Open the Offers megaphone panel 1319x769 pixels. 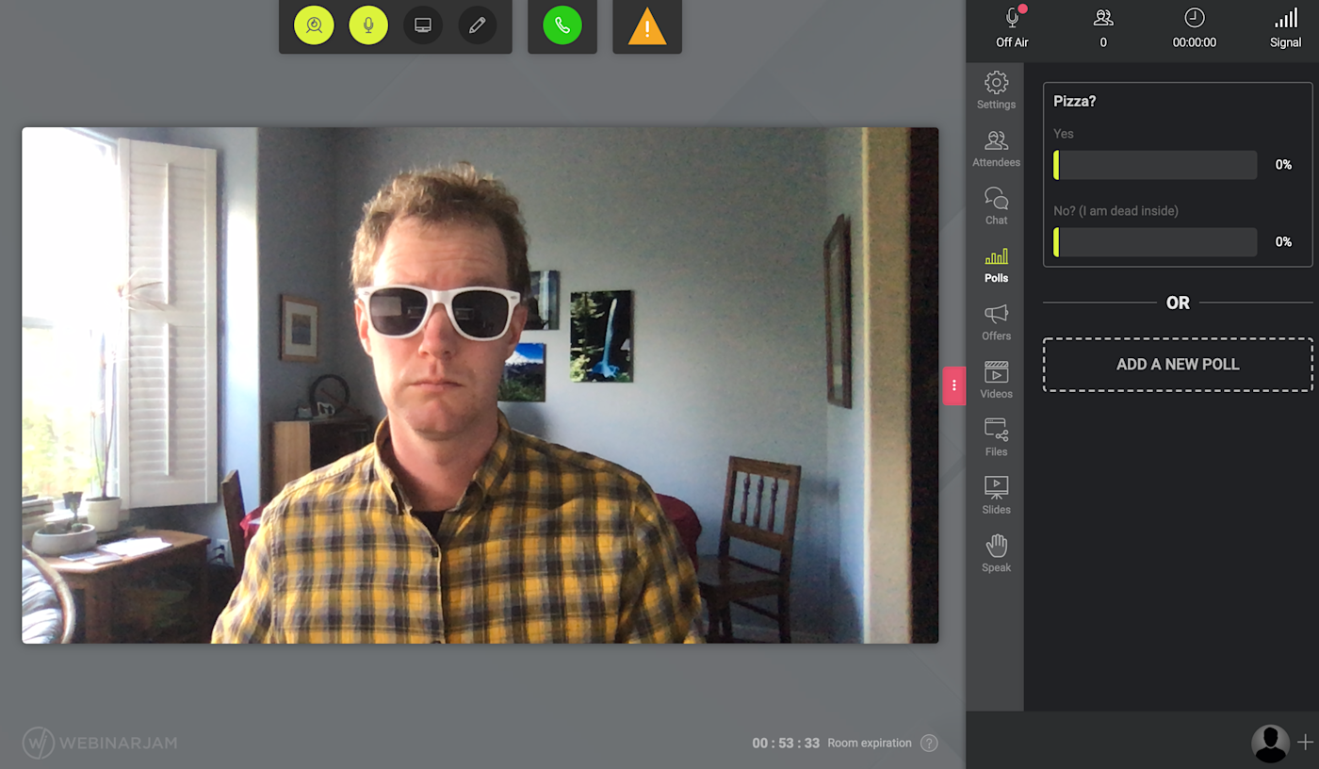click(x=996, y=322)
